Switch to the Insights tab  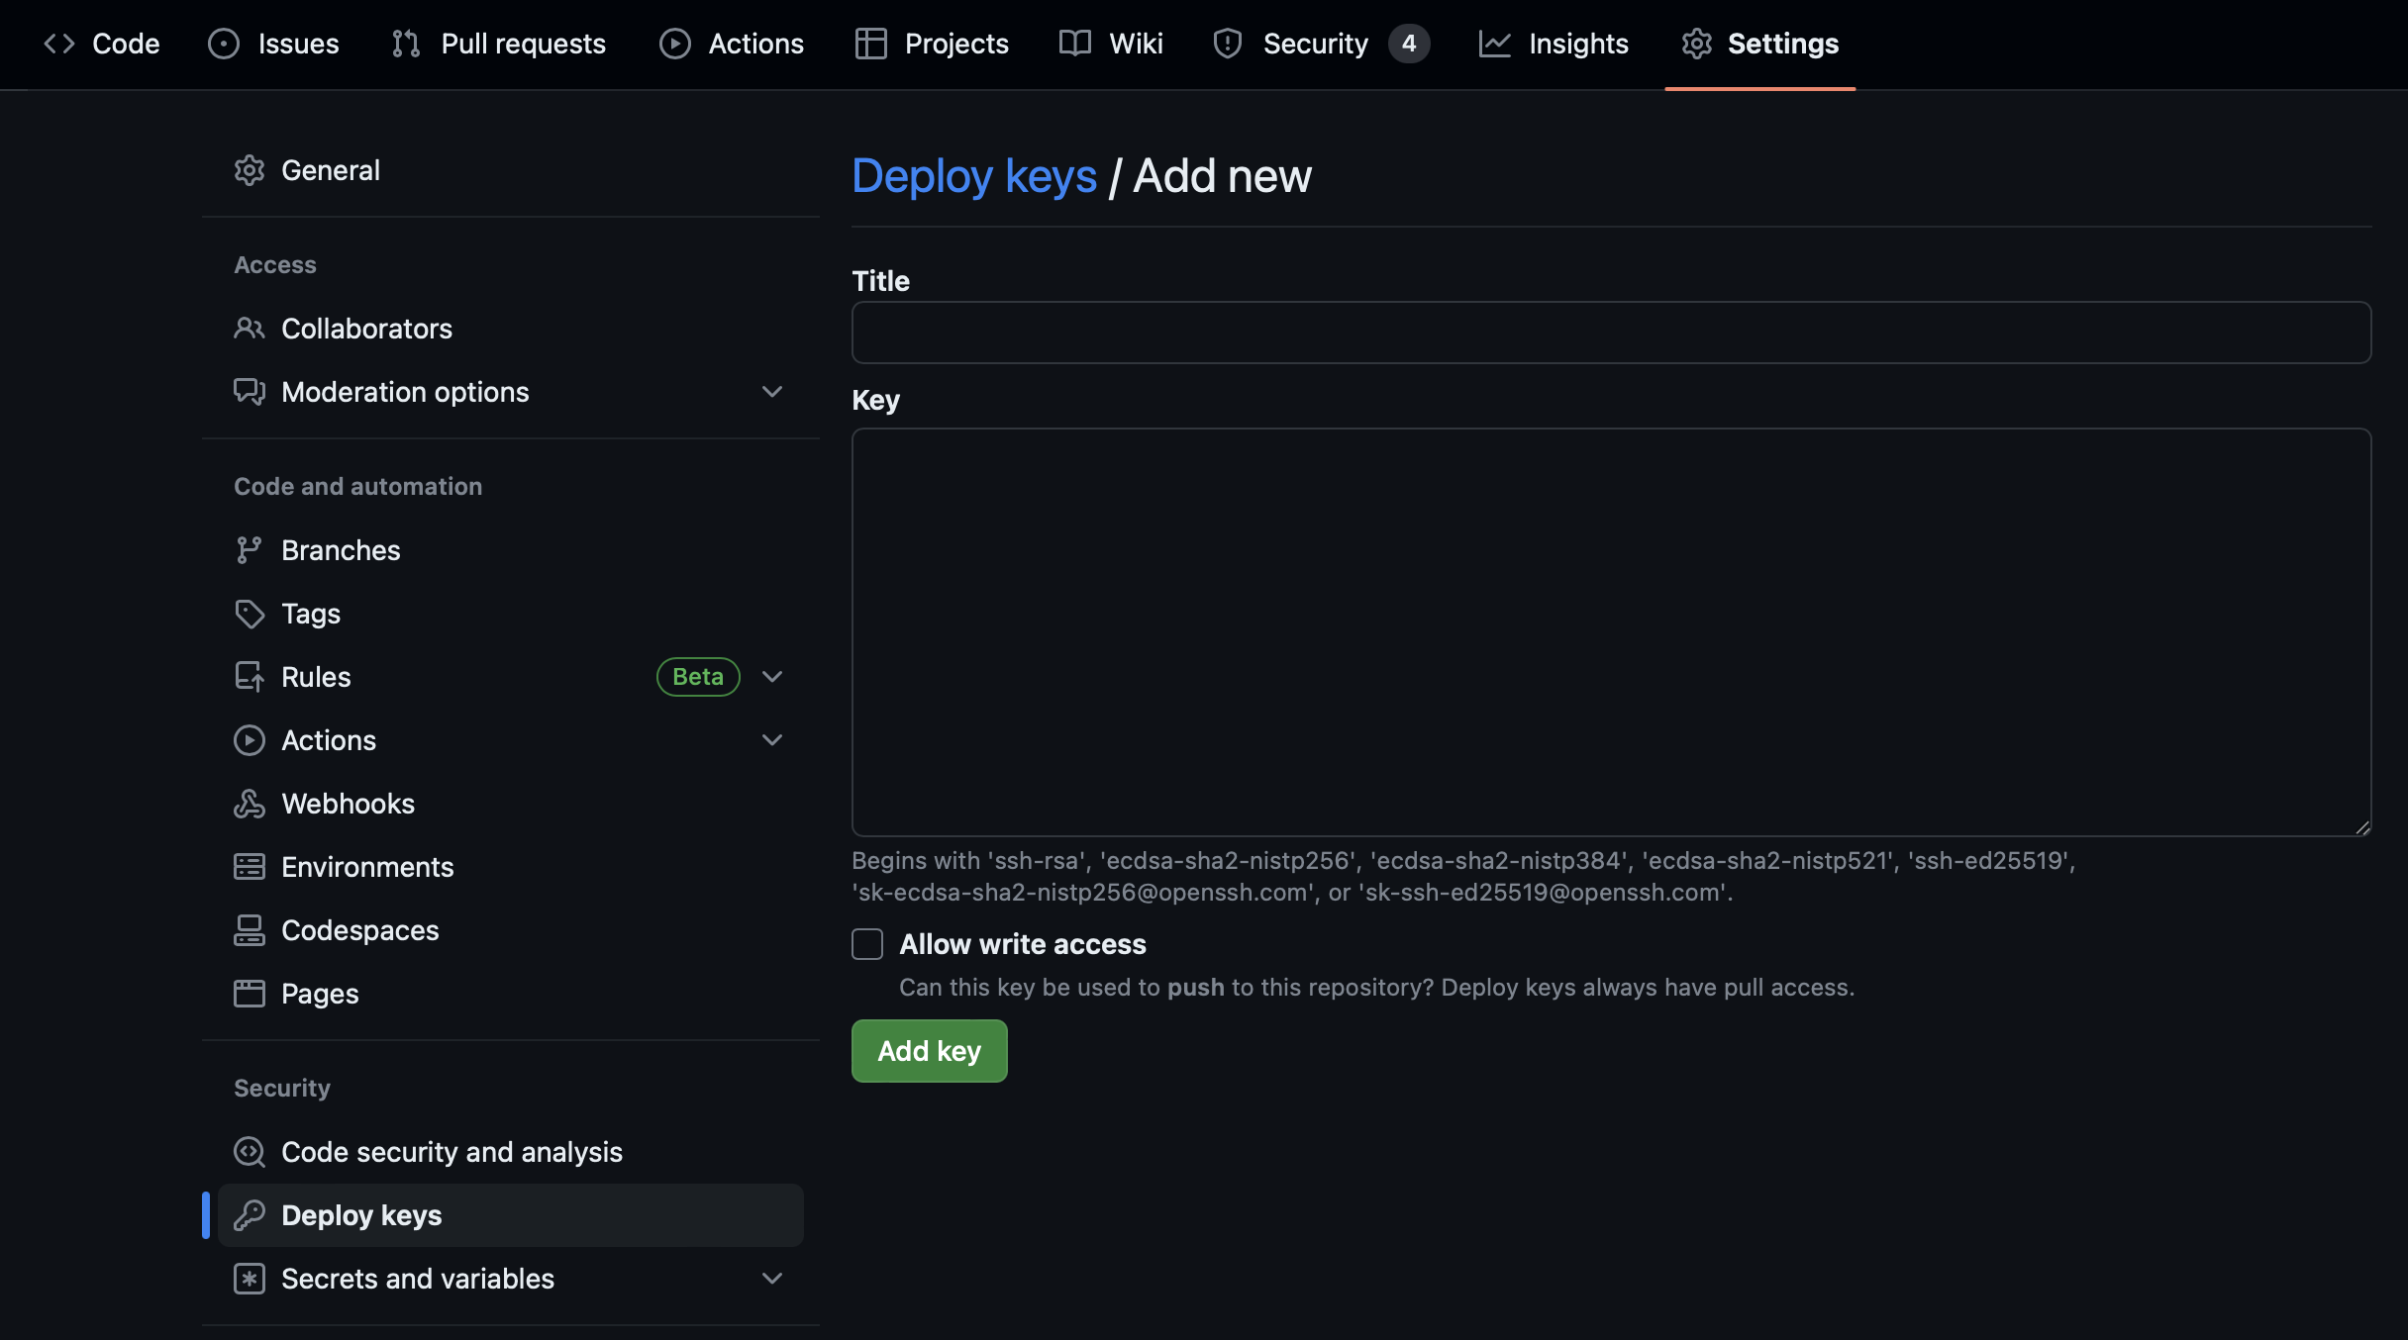point(1554,44)
